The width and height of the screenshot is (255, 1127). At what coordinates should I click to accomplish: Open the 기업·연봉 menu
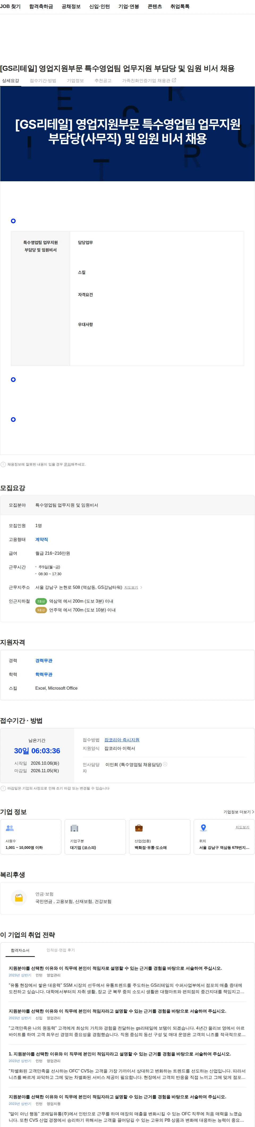pos(129,7)
